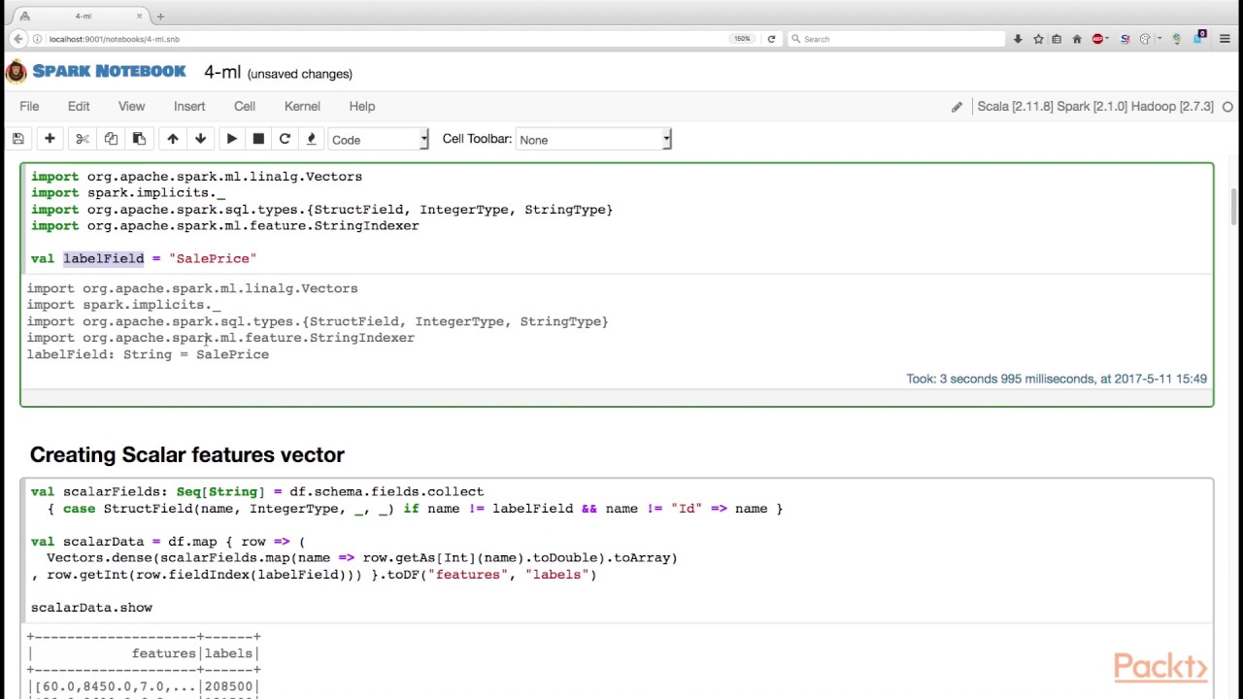Run the current cell with play icon
The width and height of the screenshot is (1243, 699).
(x=232, y=139)
